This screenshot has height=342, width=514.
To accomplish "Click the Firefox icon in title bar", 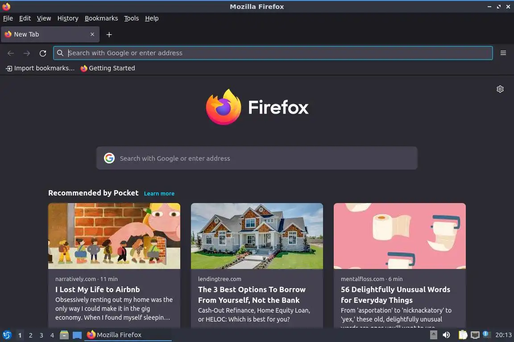I will [6, 7].
